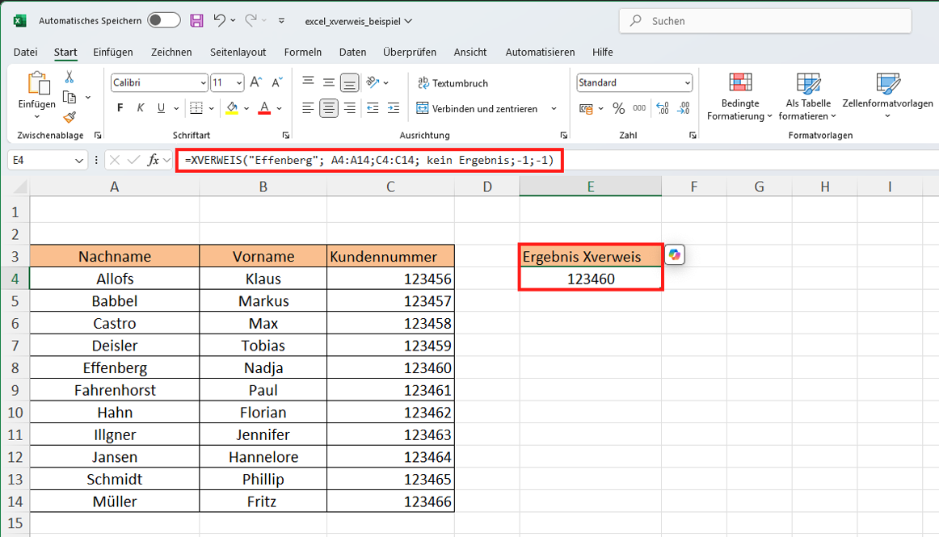939x537 pixels.
Task: Open Zellenformatvorlagen dropdown
Action: (887, 97)
